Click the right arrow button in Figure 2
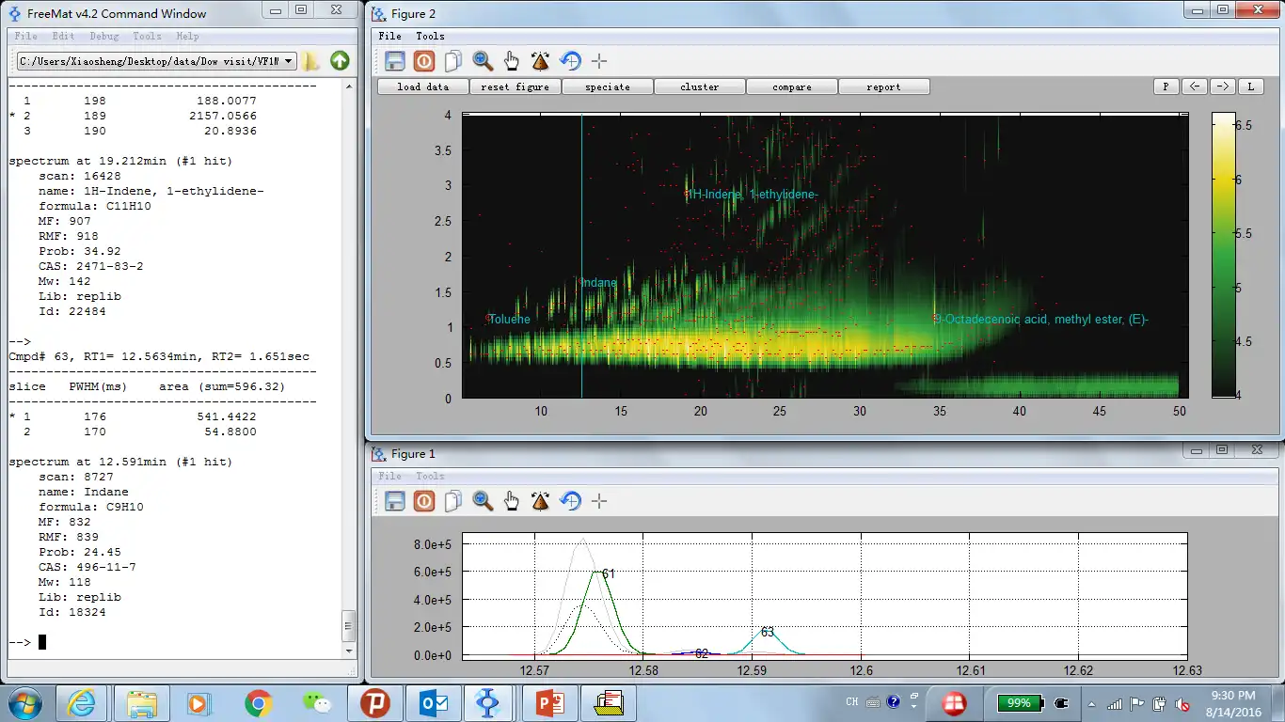Screen dimensions: 1285x722 pos(1222,86)
